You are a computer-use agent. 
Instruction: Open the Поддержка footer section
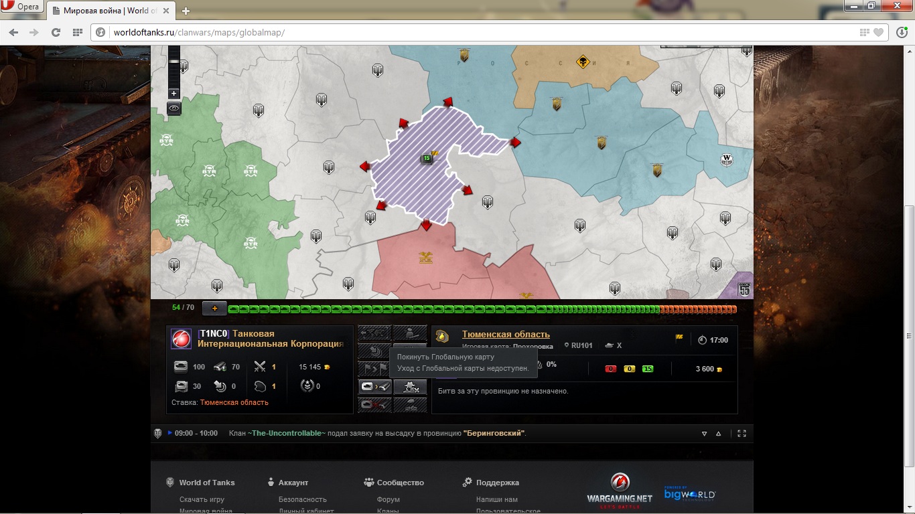point(498,483)
